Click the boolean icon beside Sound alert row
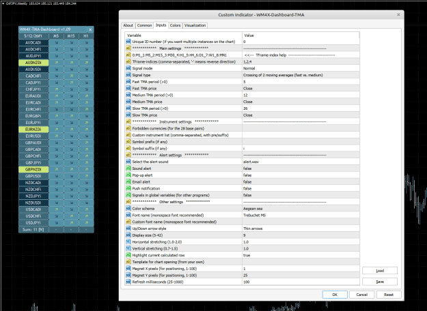This screenshot has width=427, height=311. 128,168
